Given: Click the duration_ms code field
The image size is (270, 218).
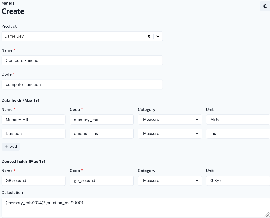Looking at the screenshot, I should pyautogui.click(x=102, y=134).
